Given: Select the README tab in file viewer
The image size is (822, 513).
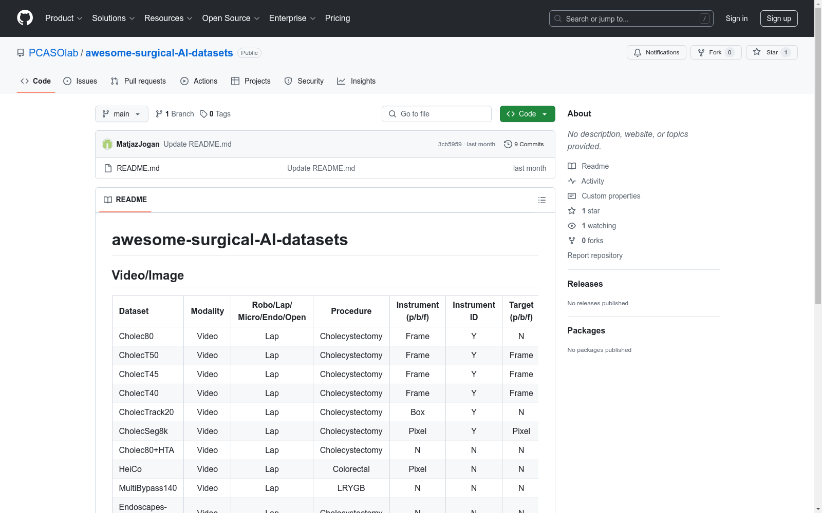Looking at the screenshot, I should [x=125, y=200].
